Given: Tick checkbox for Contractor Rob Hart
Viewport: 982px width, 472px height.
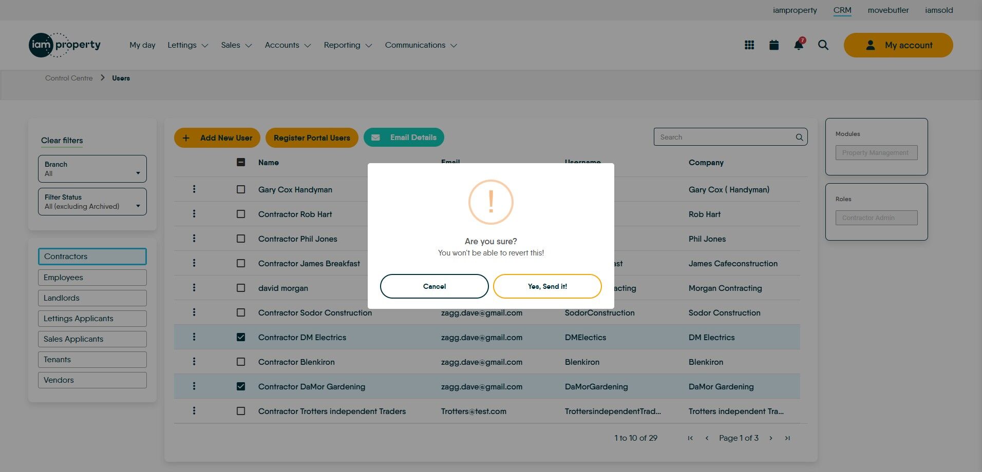Looking at the screenshot, I should [241, 214].
